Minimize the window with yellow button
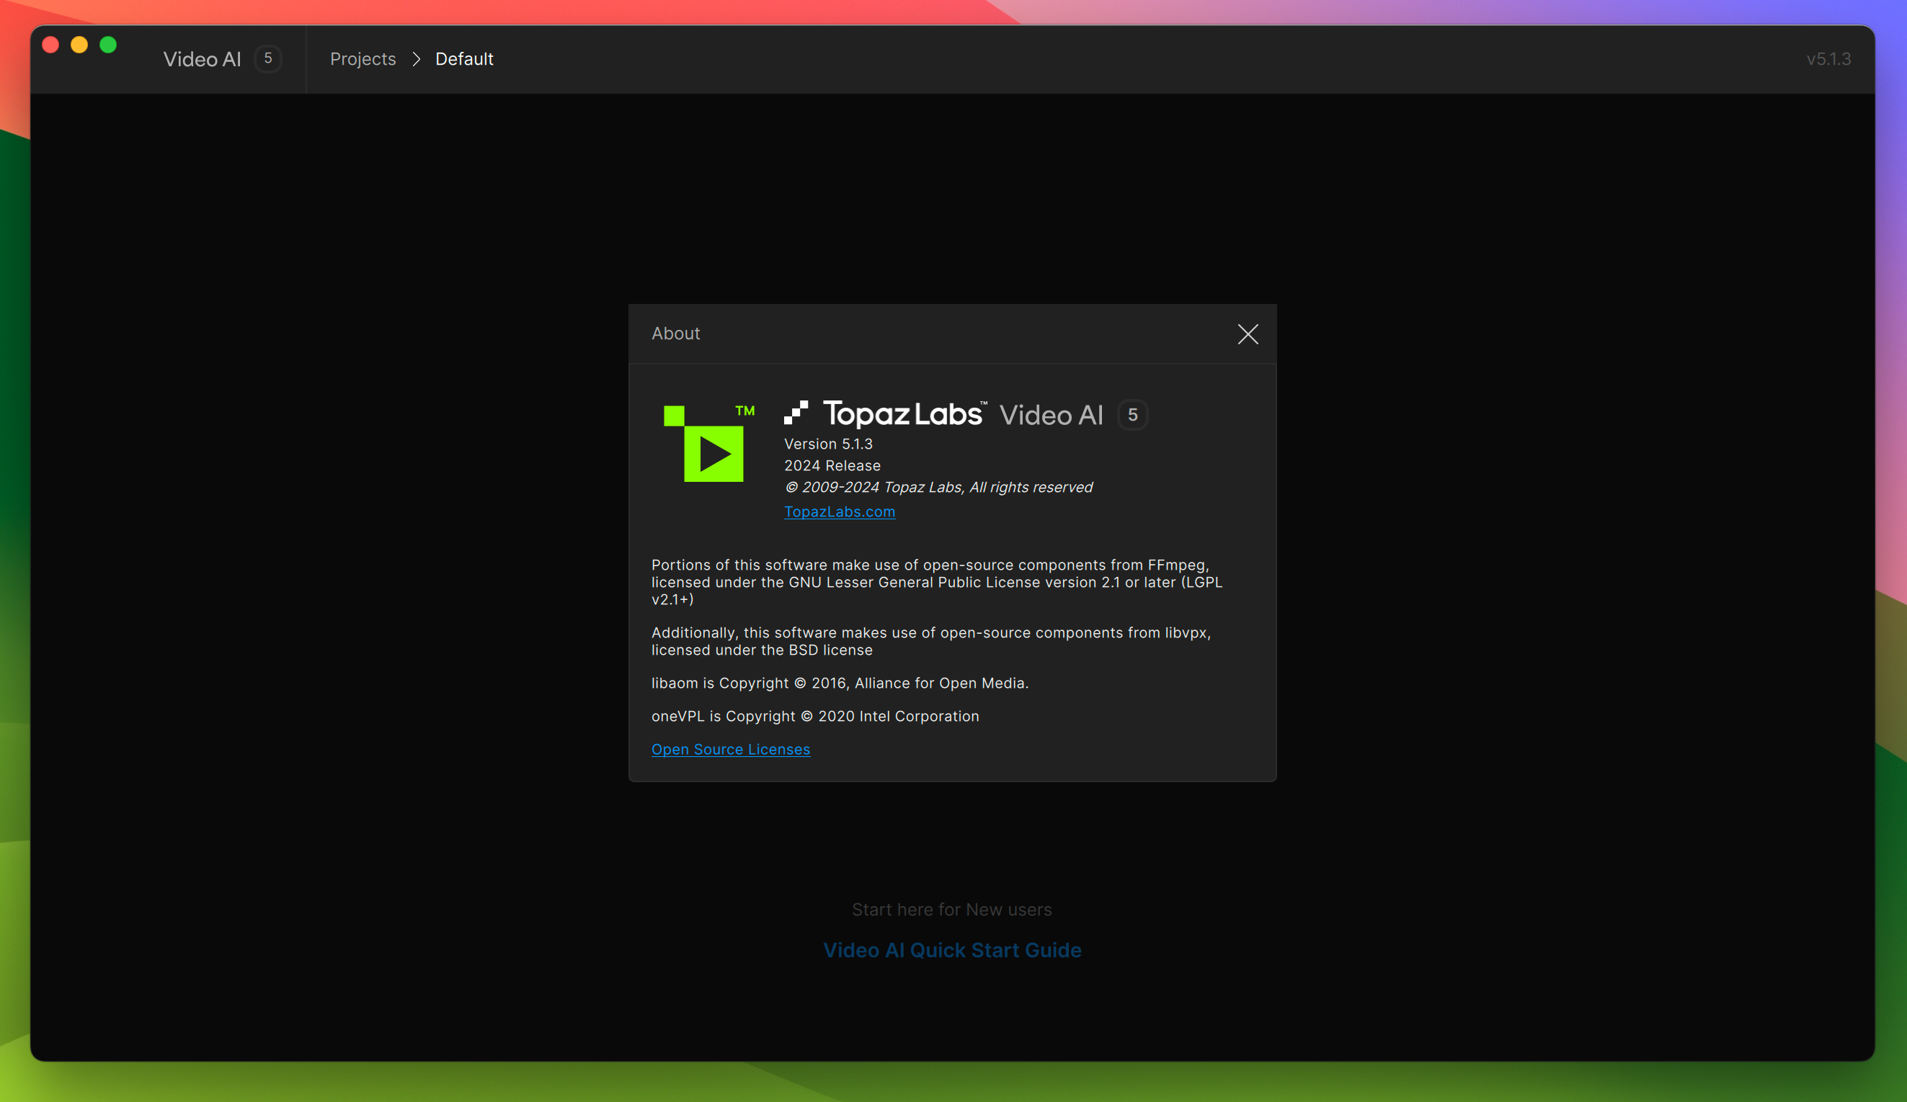The width and height of the screenshot is (1907, 1102). point(79,45)
